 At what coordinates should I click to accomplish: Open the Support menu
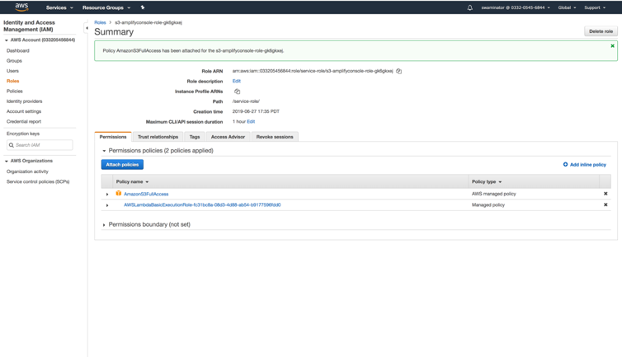tap(595, 7)
